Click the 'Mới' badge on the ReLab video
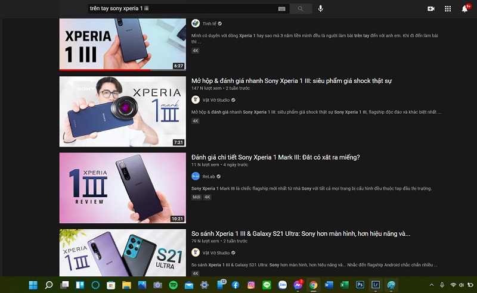The height and width of the screenshot is (293, 477). 197,197
